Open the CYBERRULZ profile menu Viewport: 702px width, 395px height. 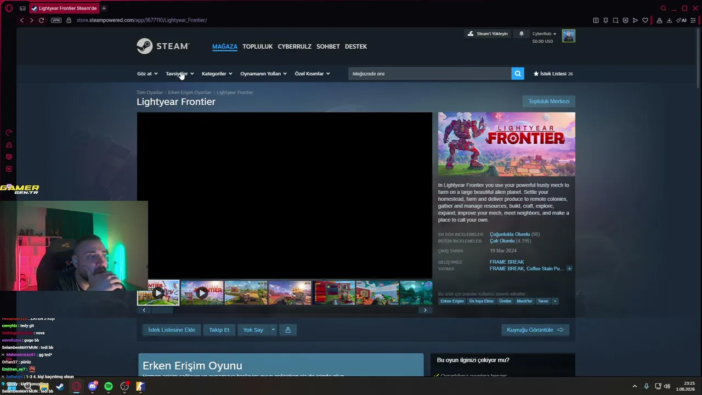coord(295,47)
